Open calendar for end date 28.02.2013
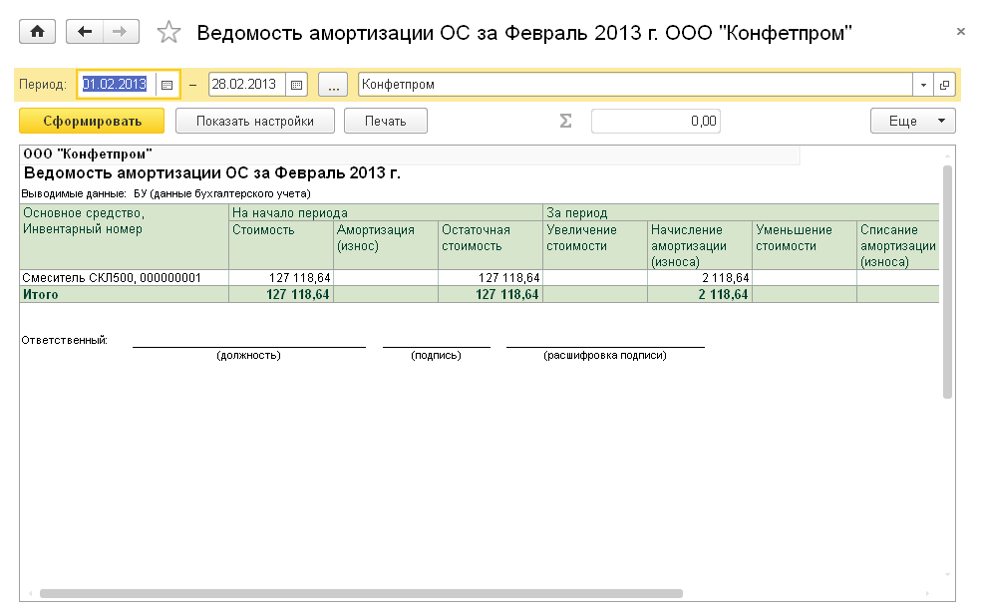 296,85
